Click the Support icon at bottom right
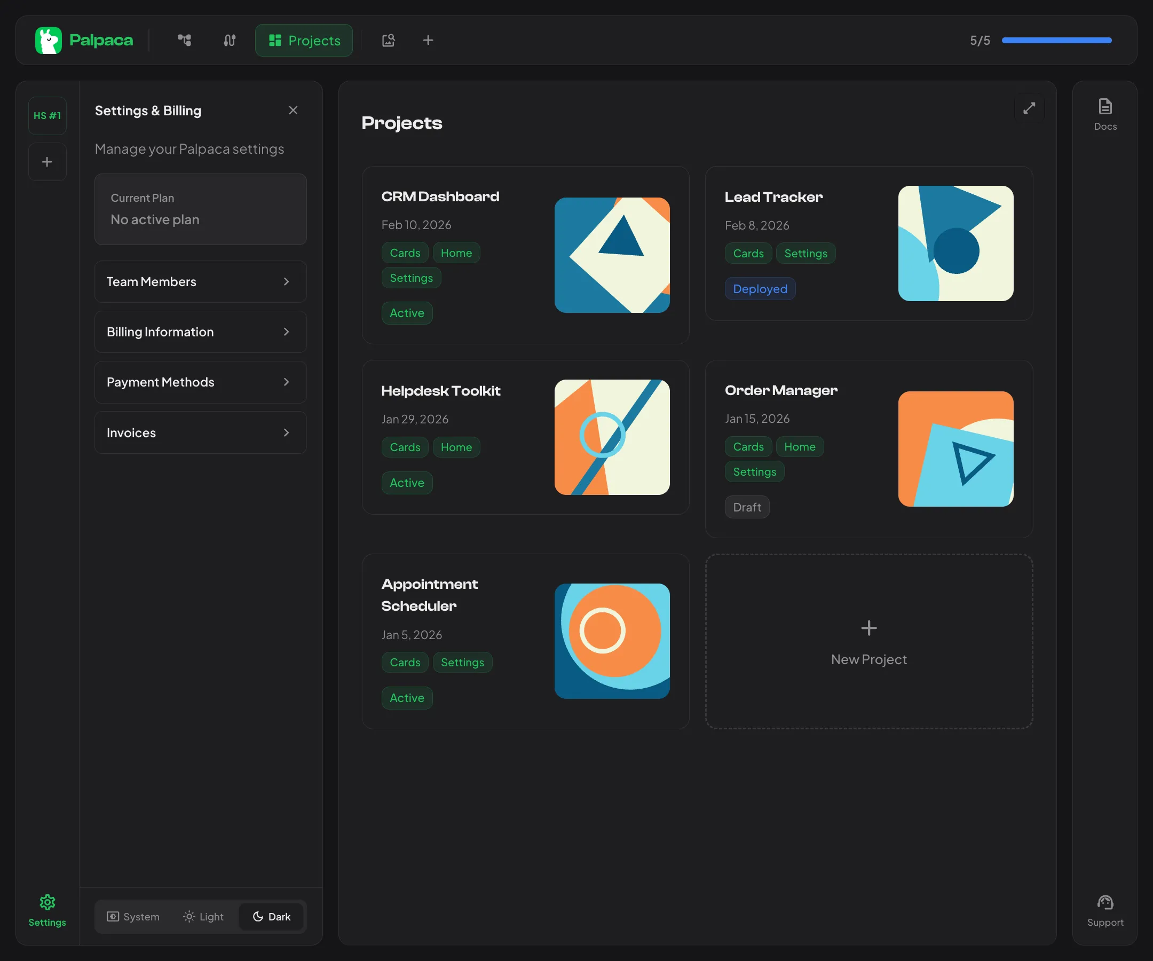The image size is (1153, 961). coord(1105,911)
